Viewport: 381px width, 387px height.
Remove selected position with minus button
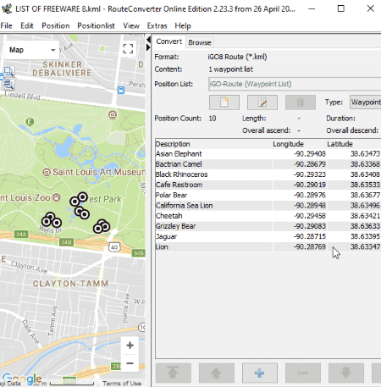click(x=303, y=373)
